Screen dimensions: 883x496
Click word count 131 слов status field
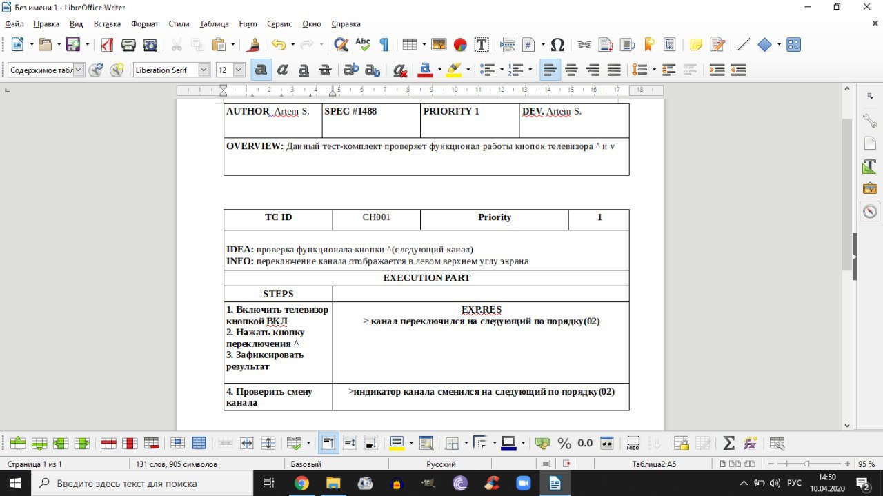point(177,464)
